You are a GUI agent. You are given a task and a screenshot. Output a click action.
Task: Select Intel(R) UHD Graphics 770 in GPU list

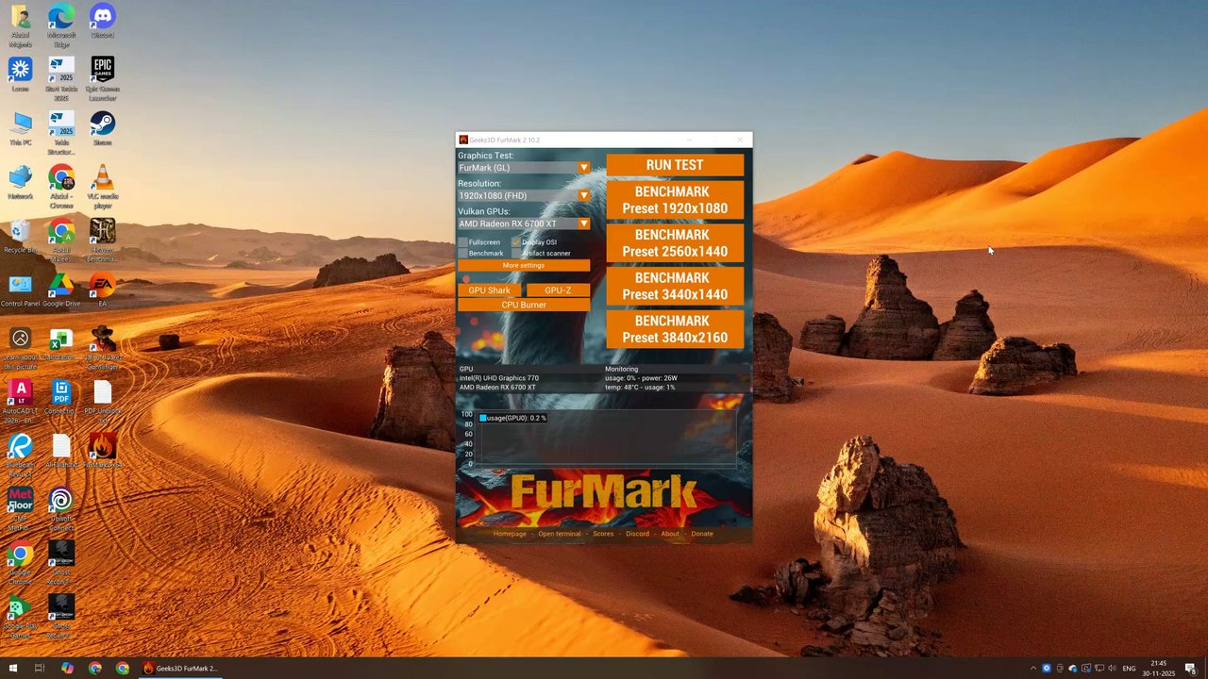tap(499, 378)
